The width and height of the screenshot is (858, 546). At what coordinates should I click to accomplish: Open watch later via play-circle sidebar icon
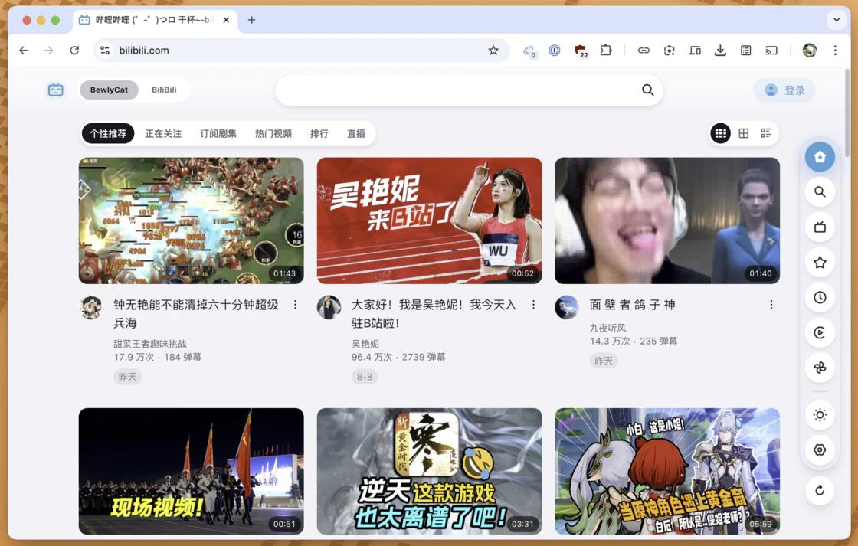(x=820, y=332)
